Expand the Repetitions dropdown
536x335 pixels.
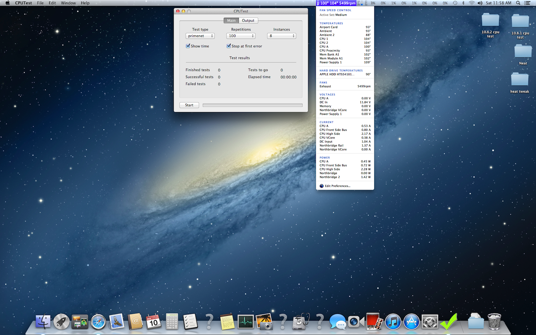pyautogui.click(x=241, y=36)
